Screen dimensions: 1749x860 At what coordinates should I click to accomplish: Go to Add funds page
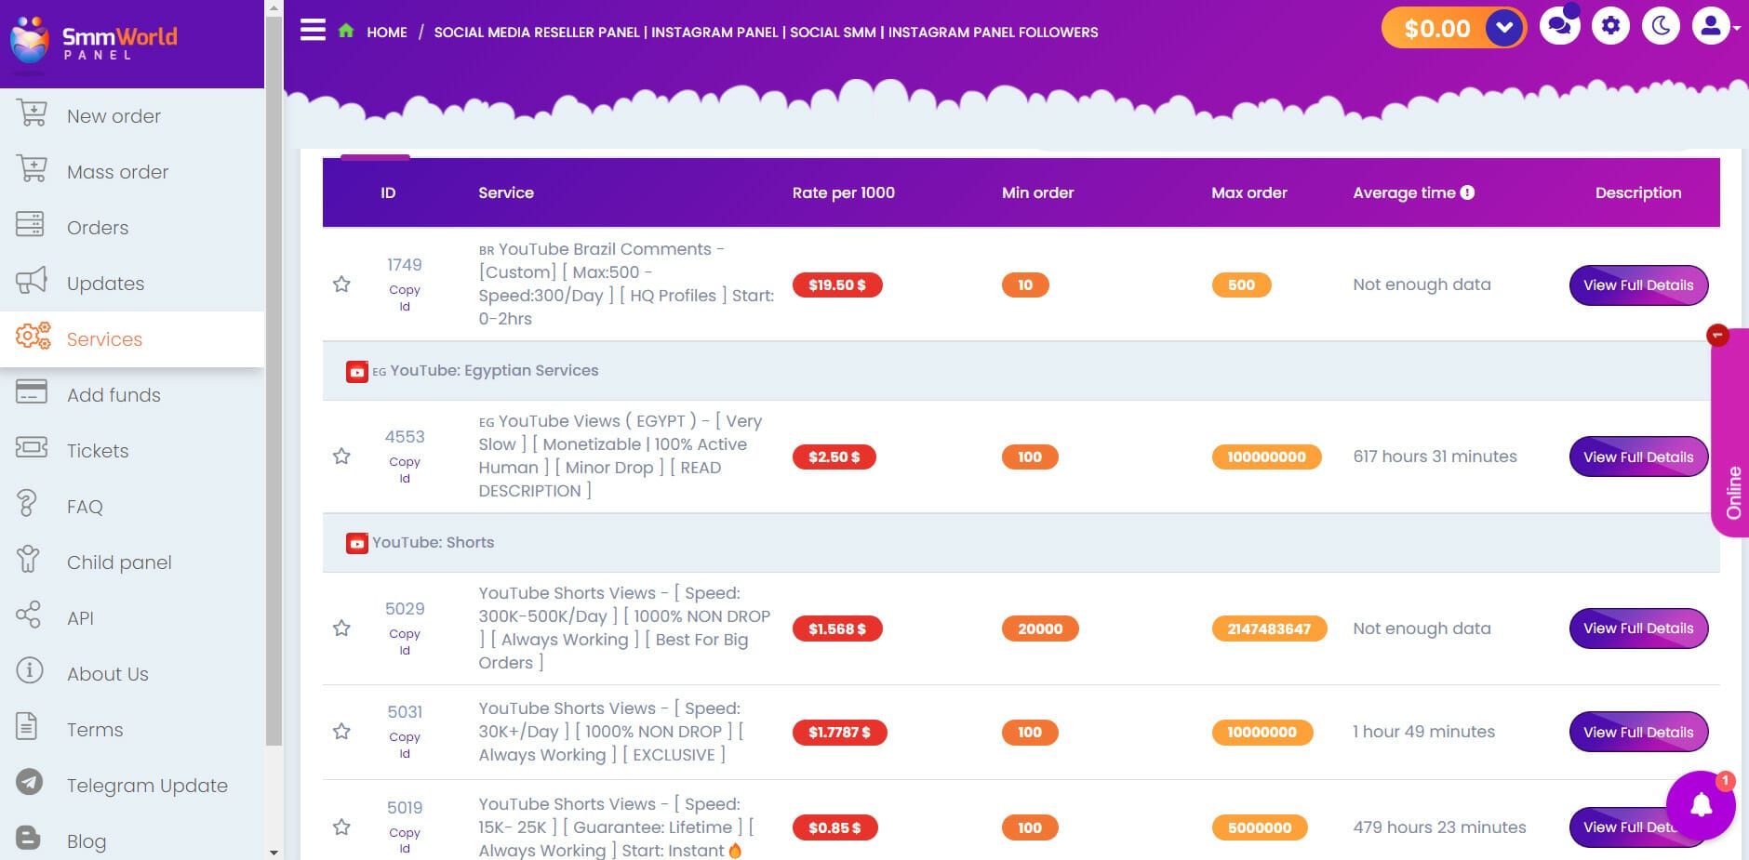pos(113,395)
